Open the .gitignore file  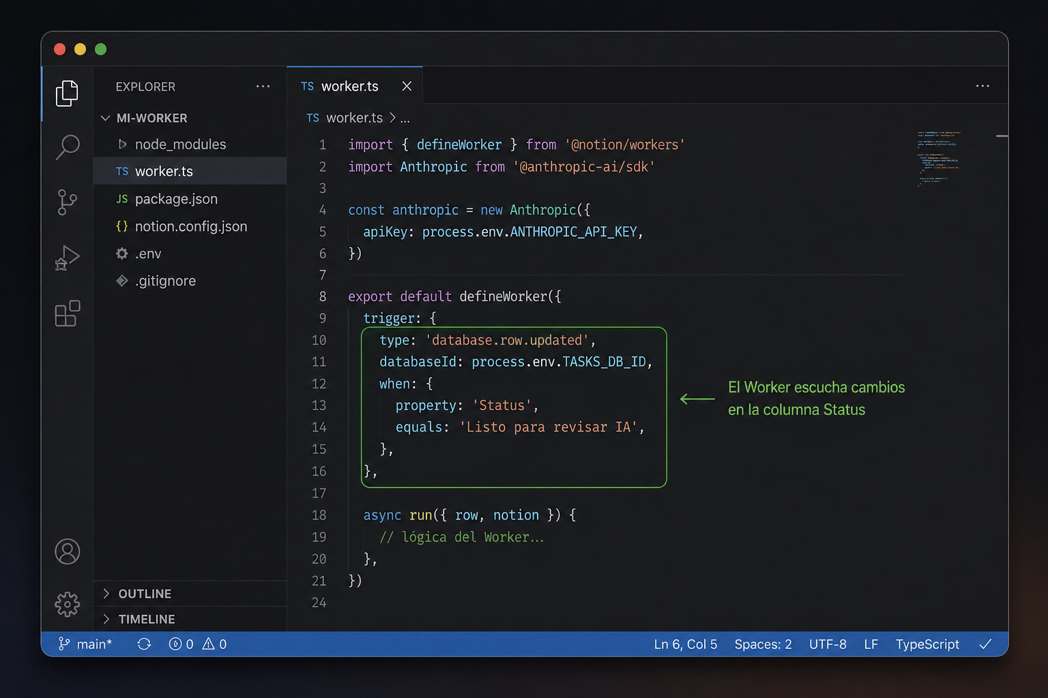pyautogui.click(x=190, y=281)
